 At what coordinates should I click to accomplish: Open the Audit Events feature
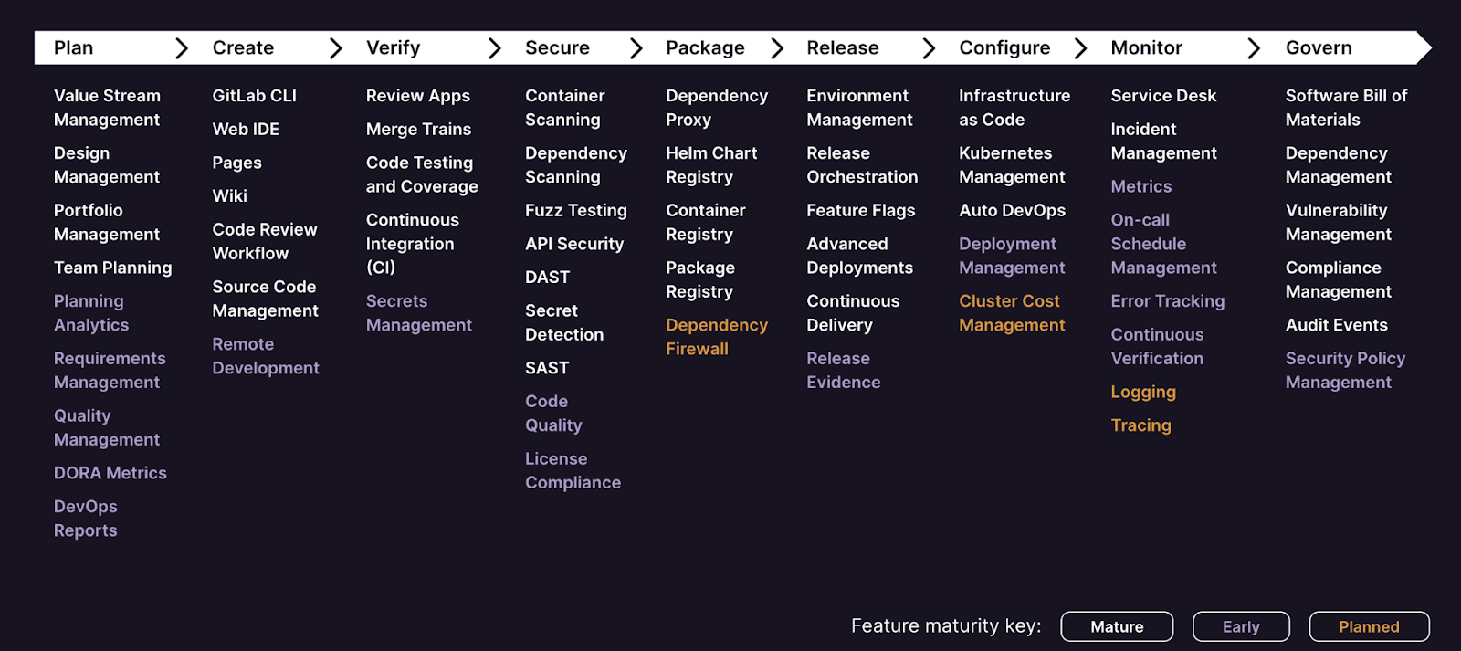(x=1336, y=325)
